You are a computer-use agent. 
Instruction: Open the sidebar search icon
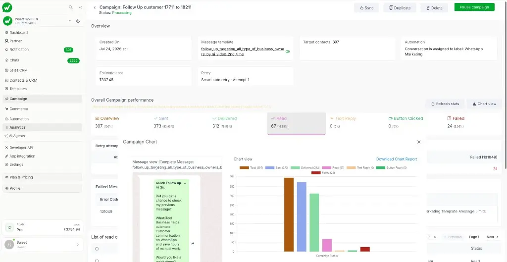pyautogui.click(x=71, y=7)
